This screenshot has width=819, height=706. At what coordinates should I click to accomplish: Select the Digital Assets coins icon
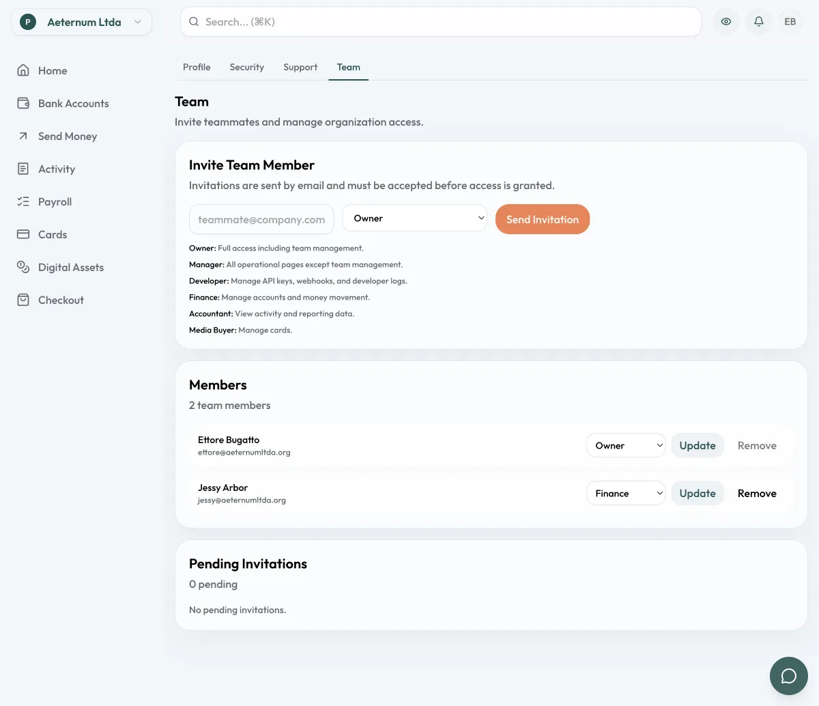click(23, 267)
